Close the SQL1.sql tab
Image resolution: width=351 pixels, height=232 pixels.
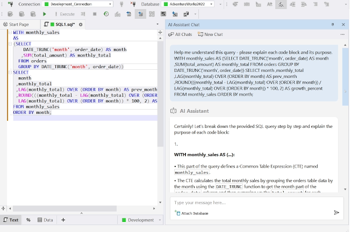coord(81,25)
